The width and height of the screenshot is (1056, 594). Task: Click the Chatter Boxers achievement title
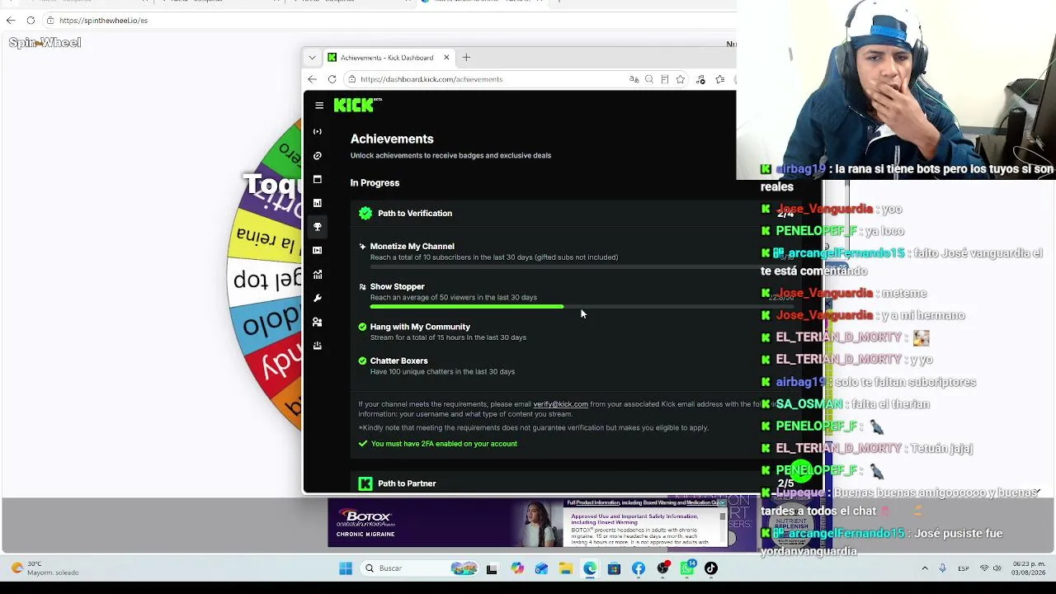(398, 361)
